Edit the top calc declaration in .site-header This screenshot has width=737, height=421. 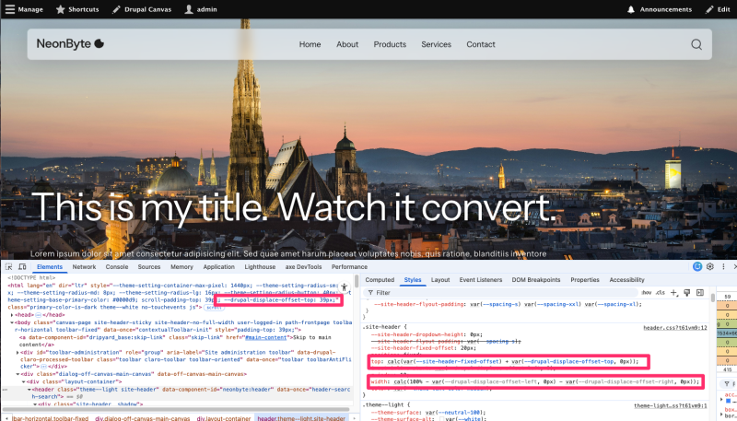(505, 361)
